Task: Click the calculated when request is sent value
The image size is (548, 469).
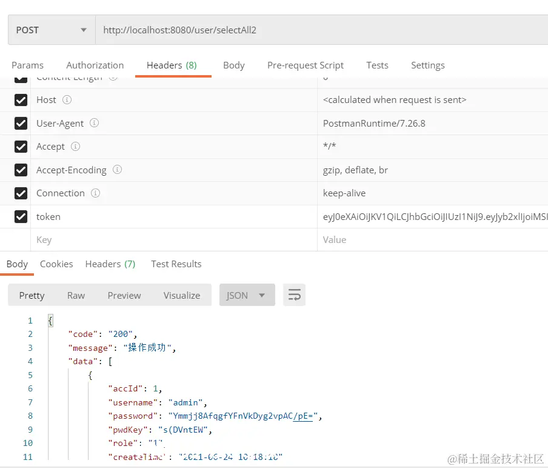Action: point(395,100)
